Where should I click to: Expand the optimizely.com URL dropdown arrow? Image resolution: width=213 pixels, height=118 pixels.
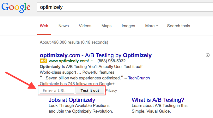coord(92,60)
